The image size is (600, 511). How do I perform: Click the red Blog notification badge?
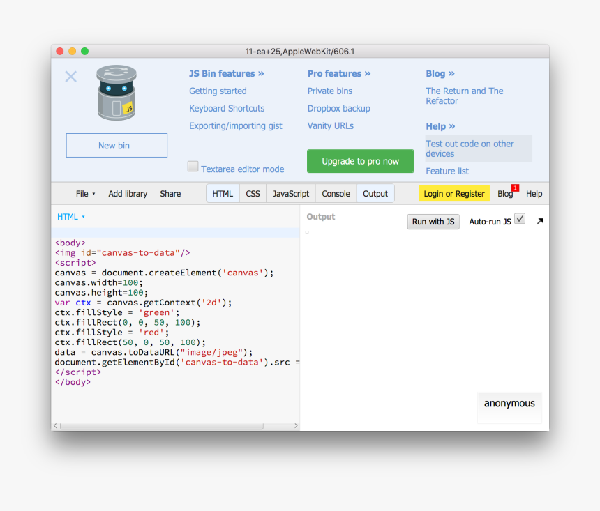click(x=516, y=188)
